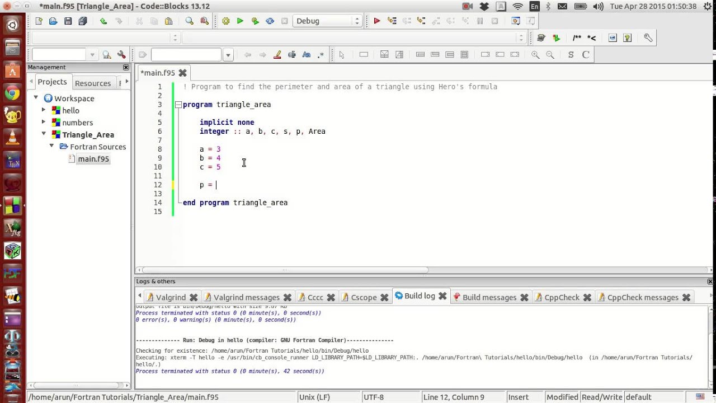716x403 pixels.
Task: Click the Save file floppy icon
Action: click(68, 21)
